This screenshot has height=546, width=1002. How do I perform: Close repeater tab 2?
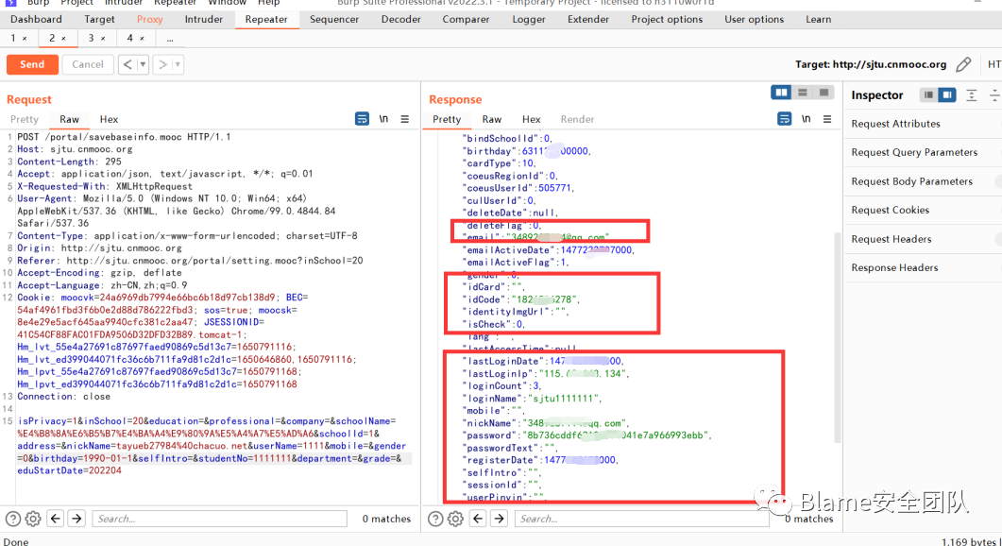63,39
